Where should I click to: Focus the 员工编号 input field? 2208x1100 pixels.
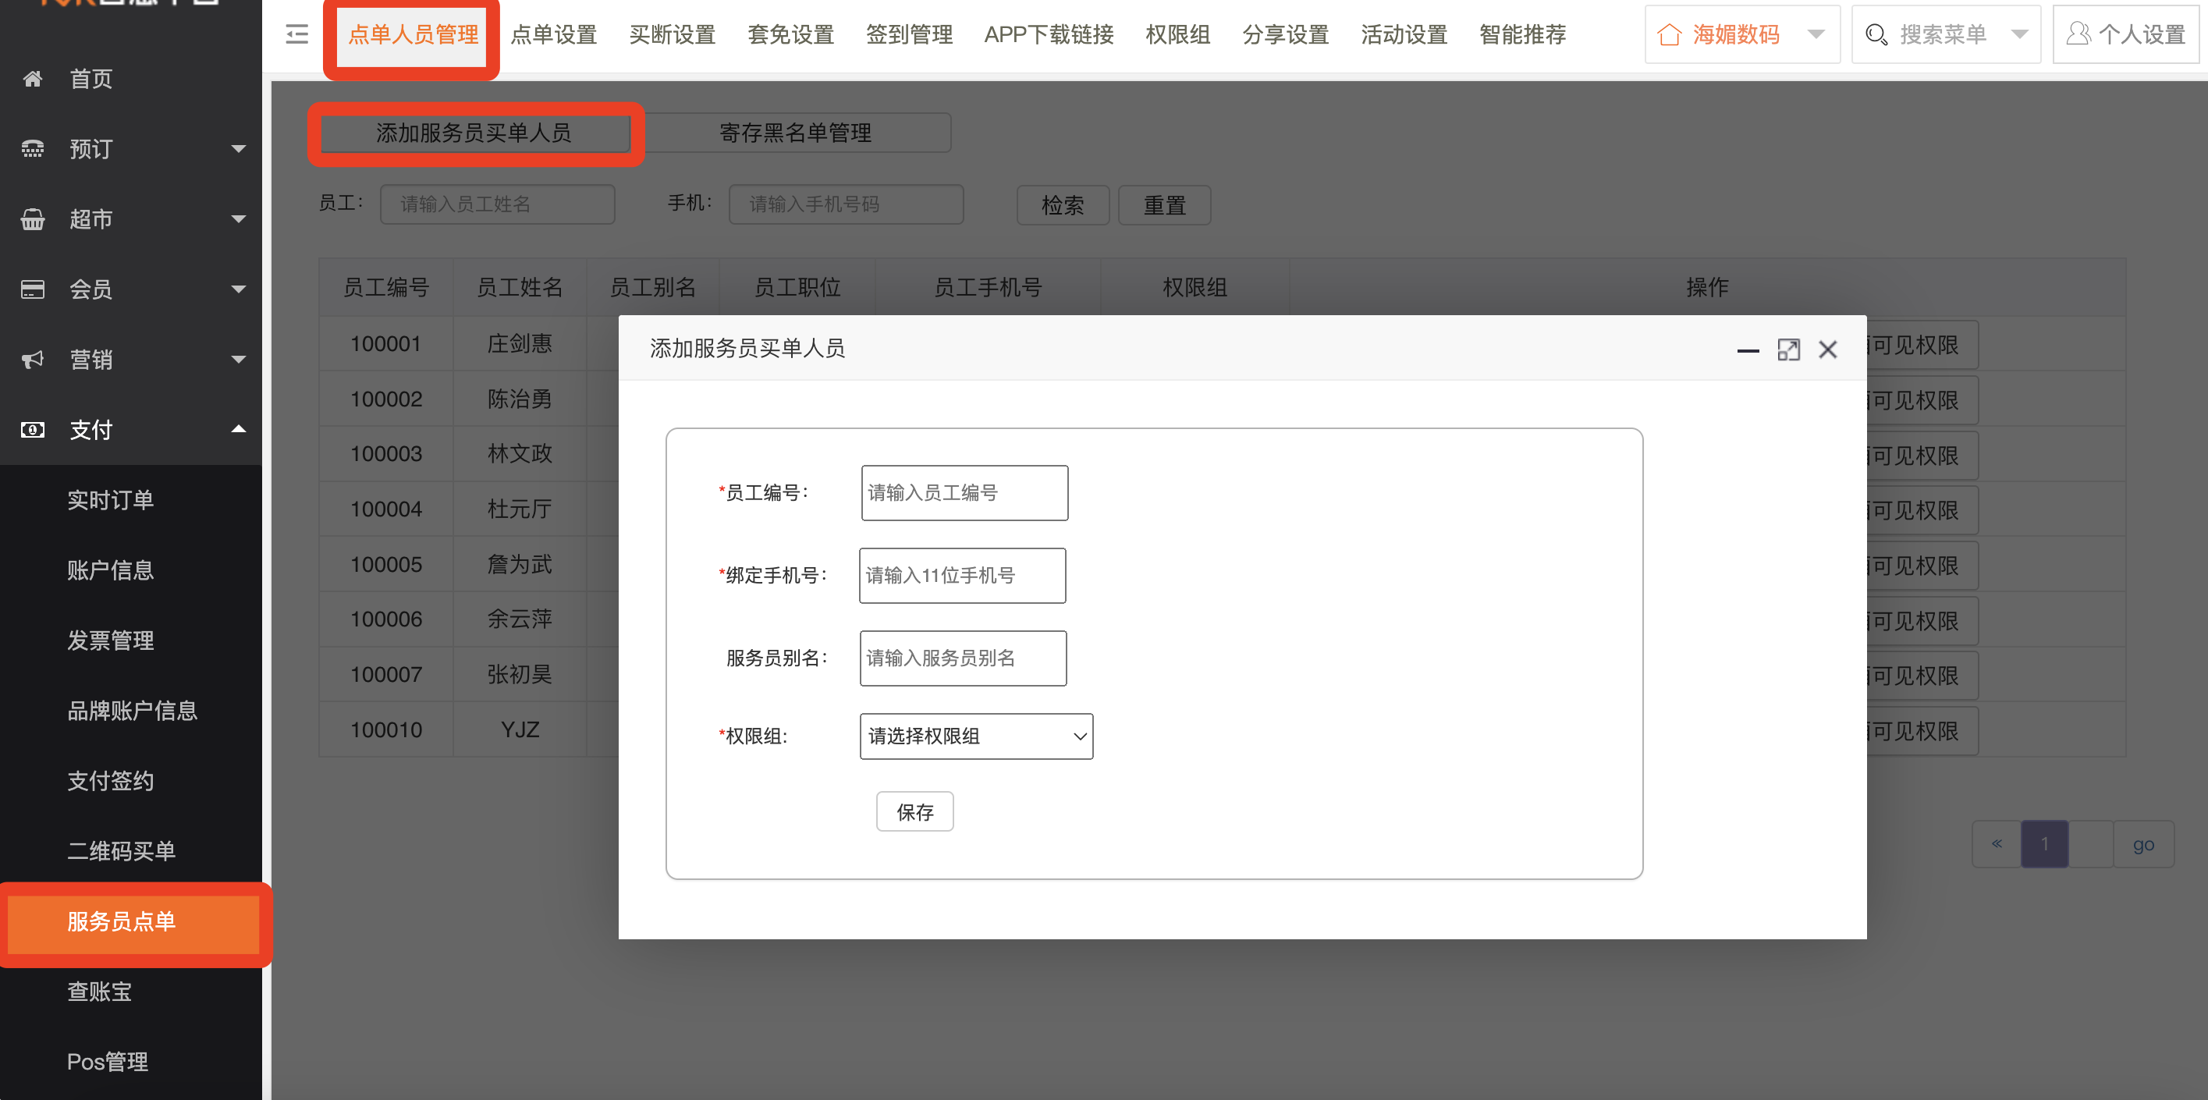click(964, 493)
